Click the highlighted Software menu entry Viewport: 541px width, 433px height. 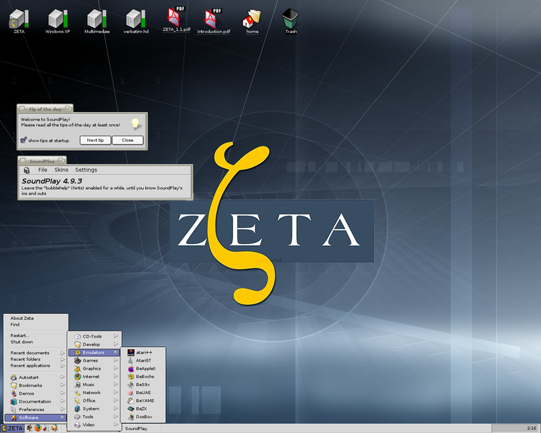(x=36, y=417)
